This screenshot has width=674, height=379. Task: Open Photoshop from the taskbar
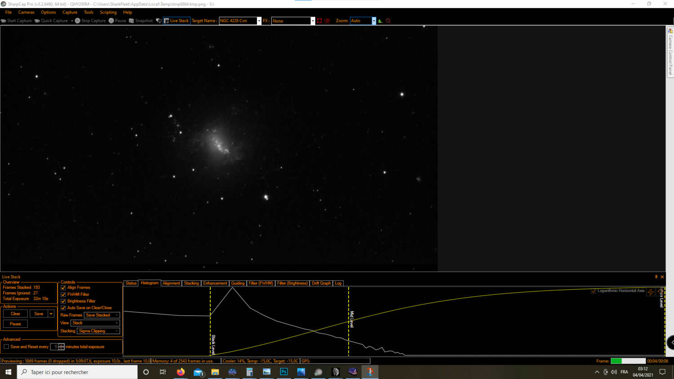pyautogui.click(x=284, y=372)
